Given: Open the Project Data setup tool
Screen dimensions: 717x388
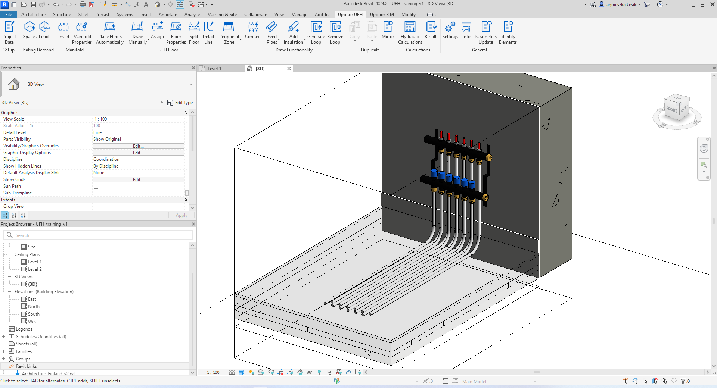Looking at the screenshot, I should click(9, 32).
